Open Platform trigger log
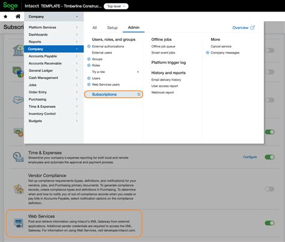The width and height of the screenshot is (285, 242). coord(168,63)
